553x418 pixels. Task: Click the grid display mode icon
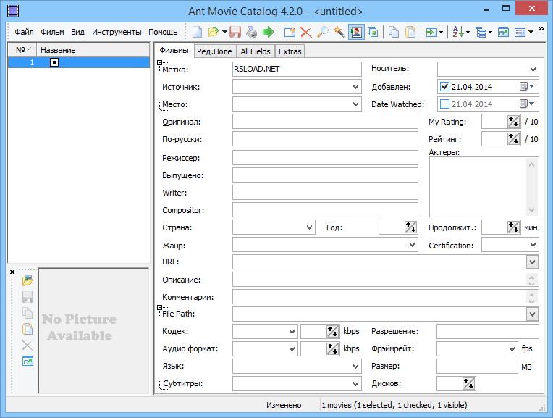[520, 32]
